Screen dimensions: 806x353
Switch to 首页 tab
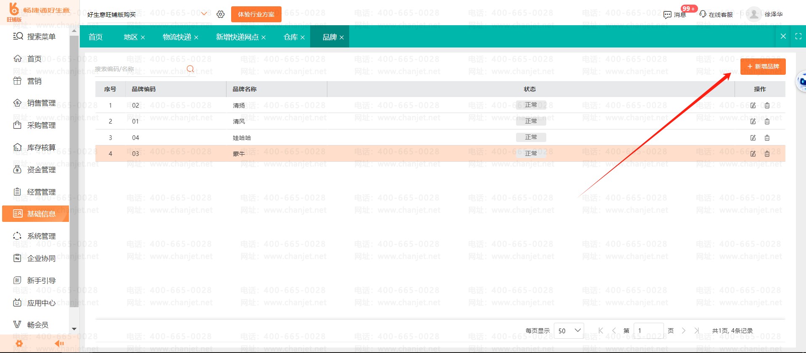(x=95, y=37)
